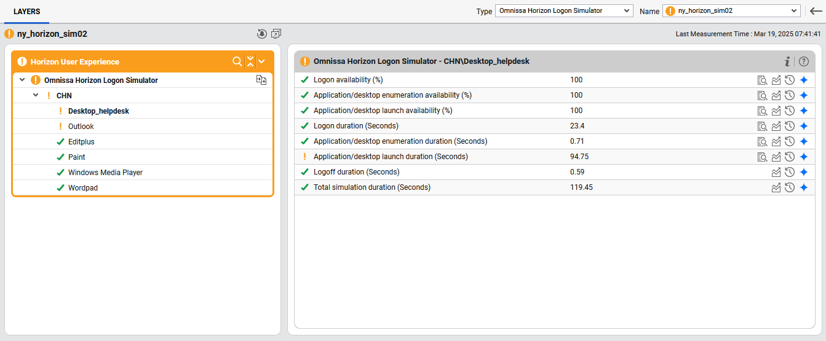Image resolution: width=826 pixels, height=341 pixels.
Task: Open history for Logon availability (%)
Action: point(790,80)
